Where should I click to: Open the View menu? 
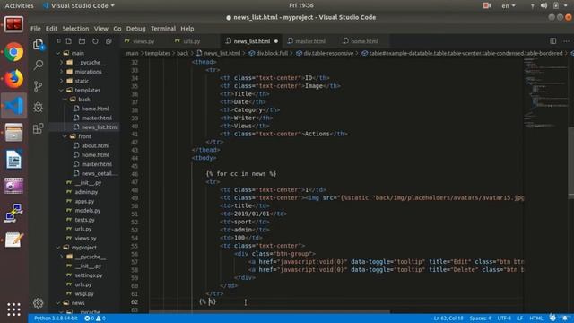click(x=100, y=29)
